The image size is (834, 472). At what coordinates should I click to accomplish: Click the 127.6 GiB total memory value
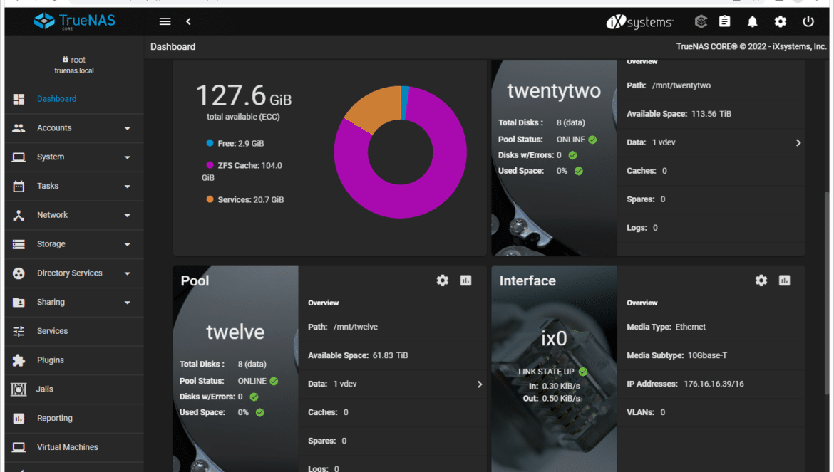[244, 96]
